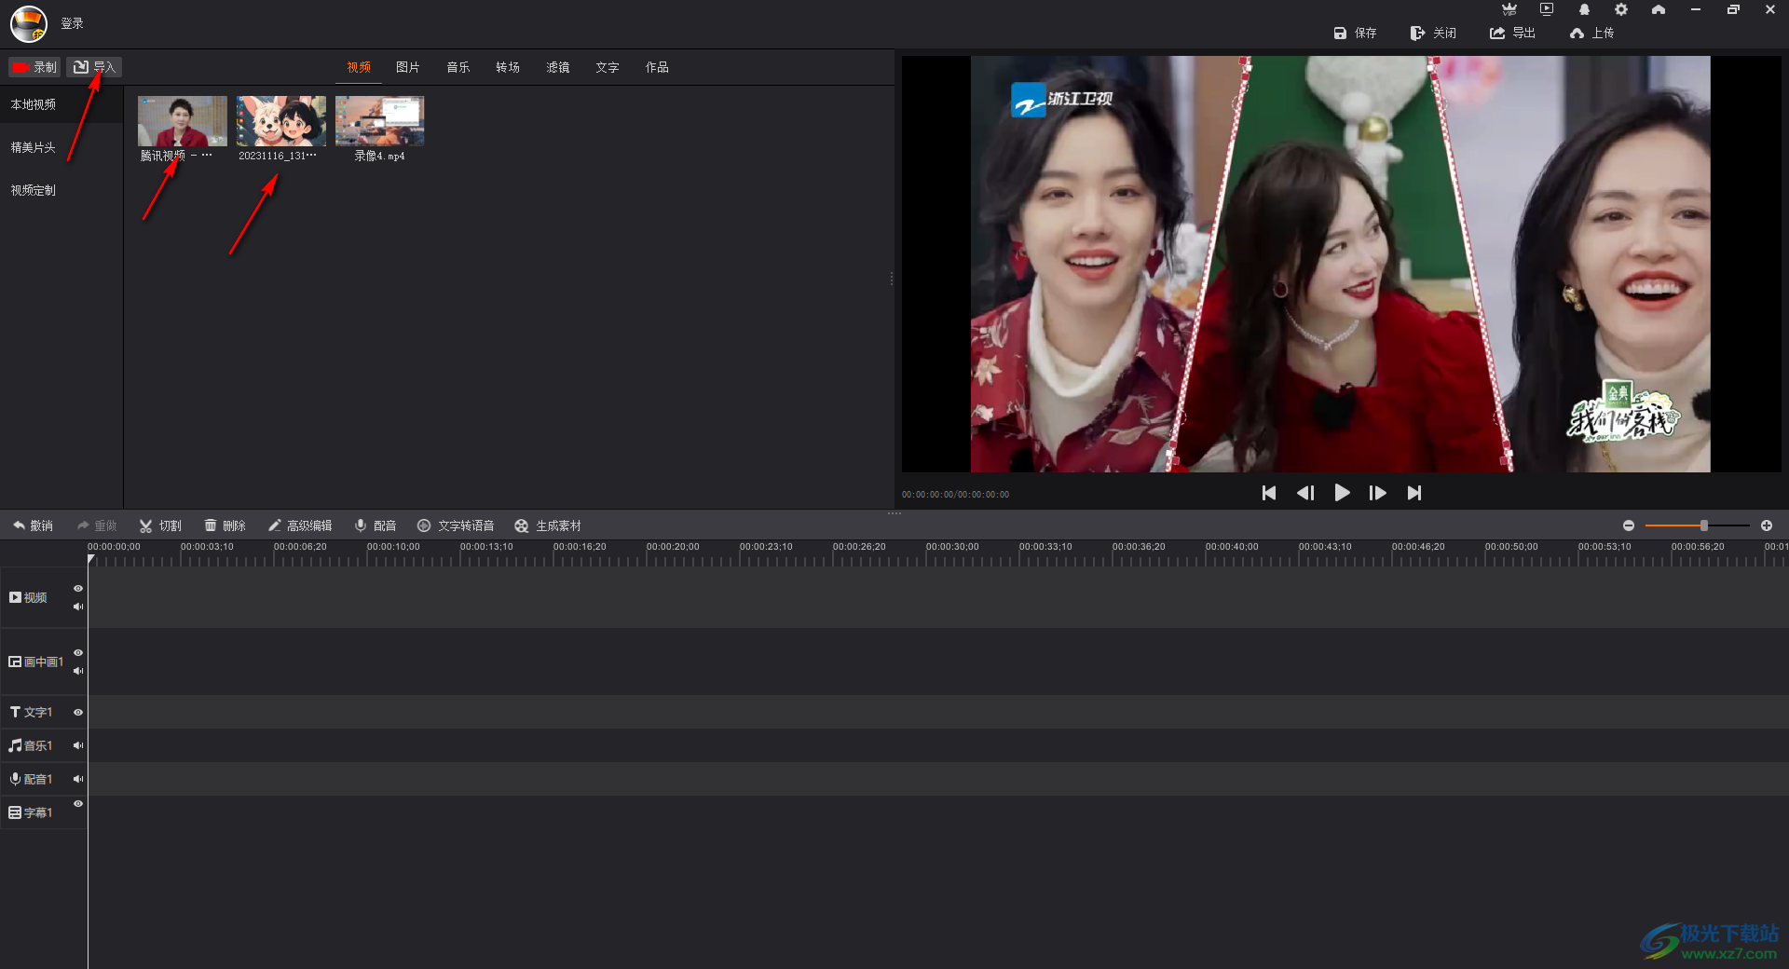Step back one frame in preview
1789x969 pixels.
coord(1305,493)
